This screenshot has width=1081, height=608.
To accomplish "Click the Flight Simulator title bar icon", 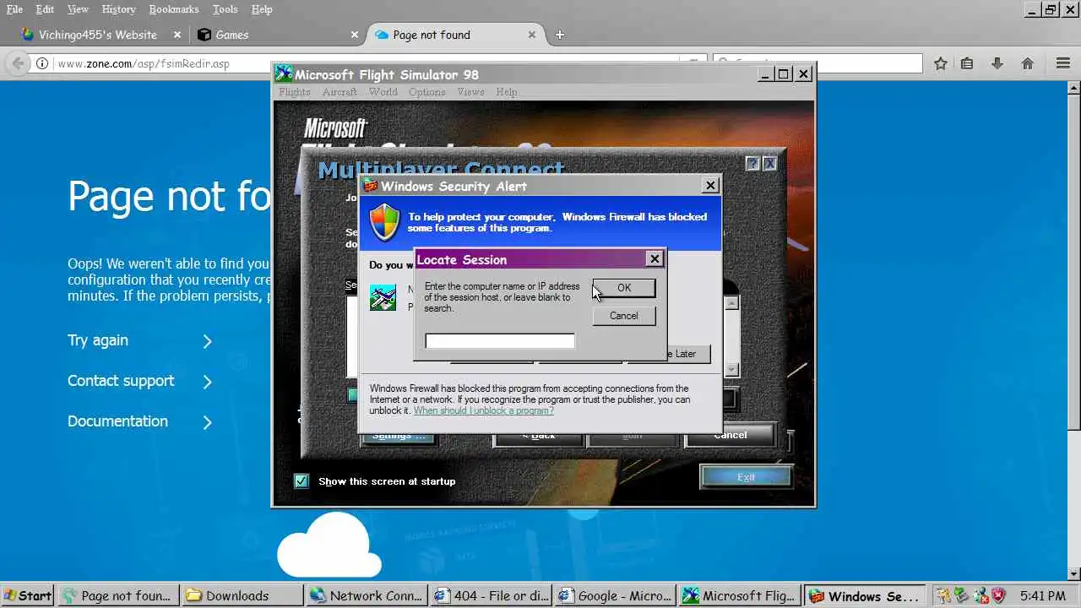I will (284, 74).
